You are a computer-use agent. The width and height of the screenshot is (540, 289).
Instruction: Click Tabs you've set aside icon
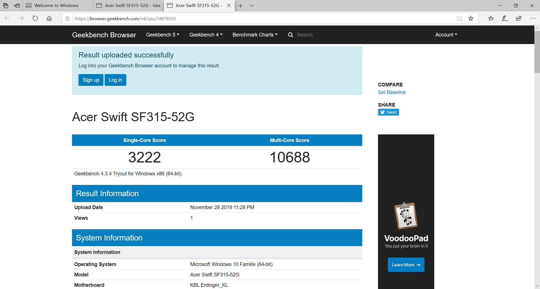pos(6,6)
